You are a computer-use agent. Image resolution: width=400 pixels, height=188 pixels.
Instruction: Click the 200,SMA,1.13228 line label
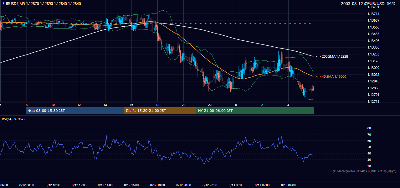[x=332, y=57]
